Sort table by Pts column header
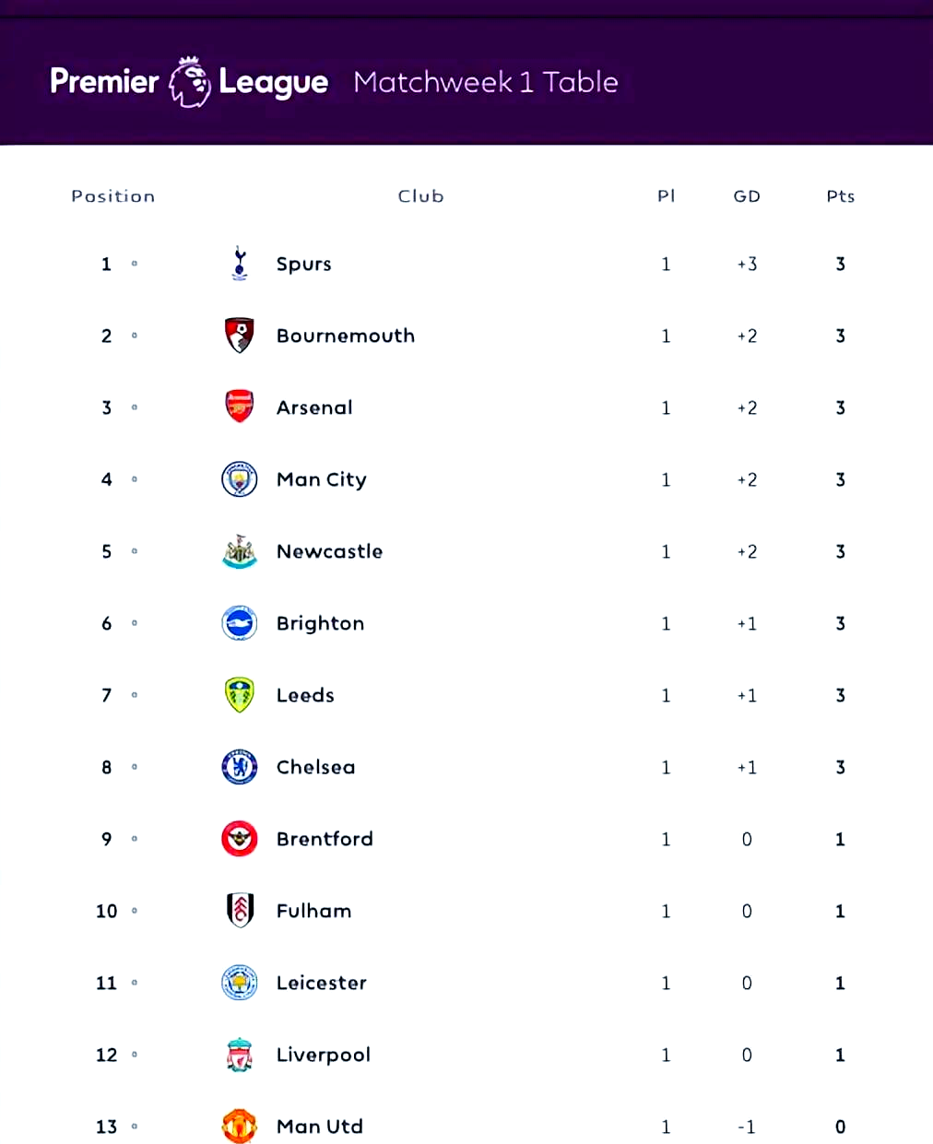 [840, 196]
